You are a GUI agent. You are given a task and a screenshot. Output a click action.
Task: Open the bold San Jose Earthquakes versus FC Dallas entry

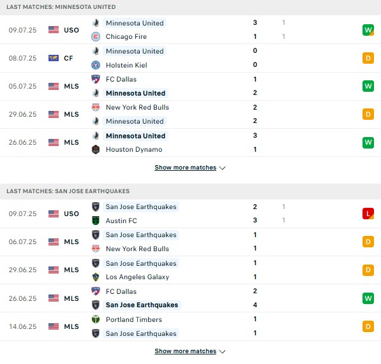(142, 305)
